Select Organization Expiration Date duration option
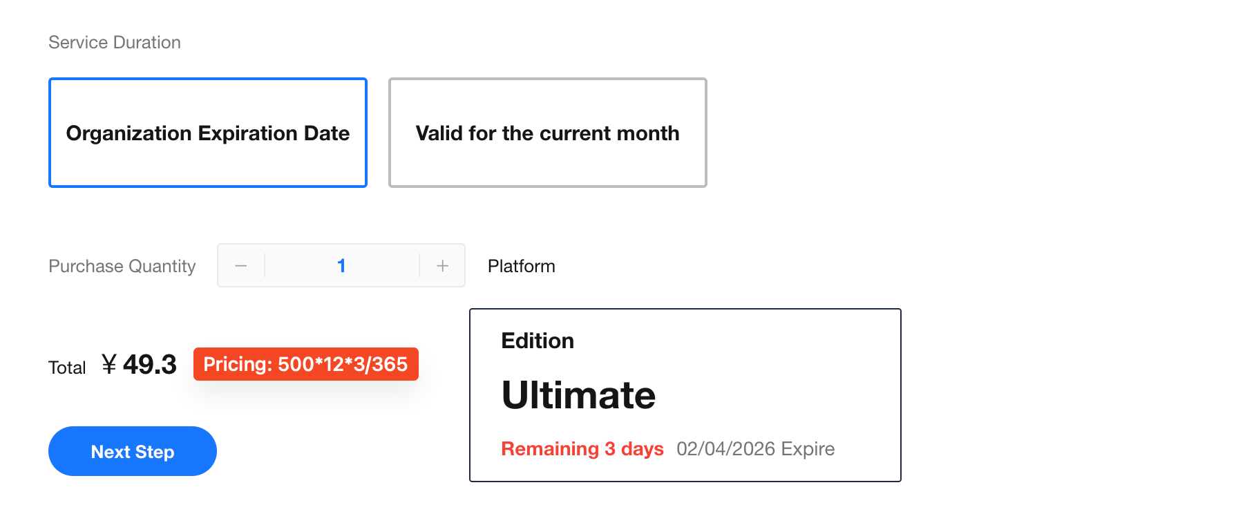The height and width of the screenshot is (514, 1245). (x=208, y=133)
